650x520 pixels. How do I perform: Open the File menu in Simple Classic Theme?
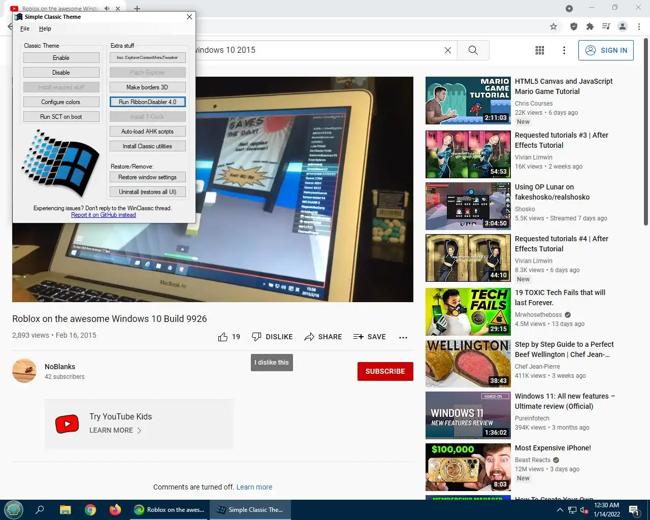[x=25, y=28]
